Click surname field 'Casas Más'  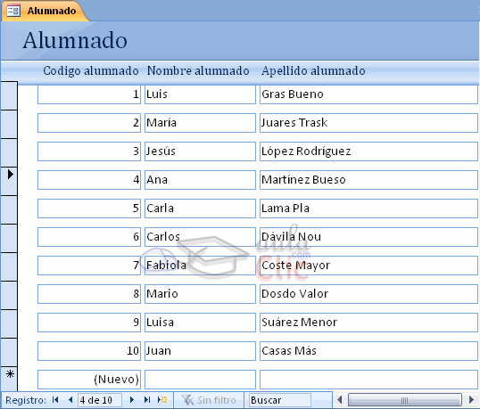[368, 351]
